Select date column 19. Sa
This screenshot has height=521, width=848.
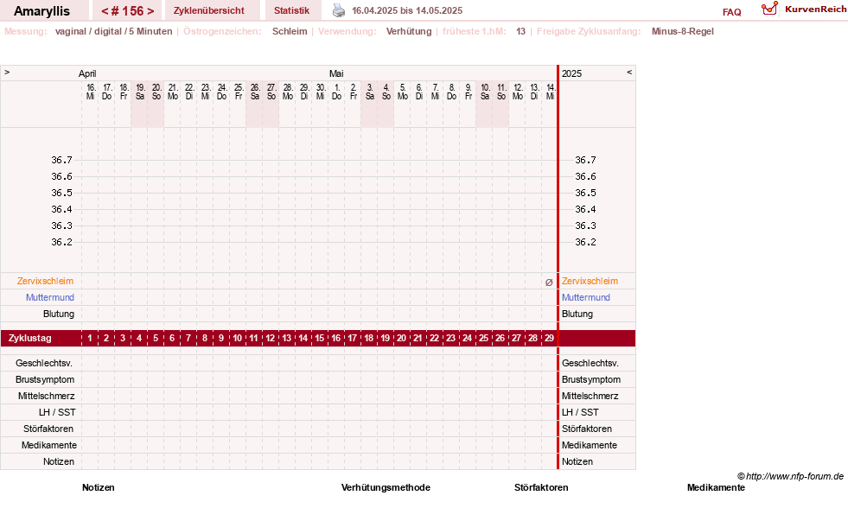coord(139,92)
